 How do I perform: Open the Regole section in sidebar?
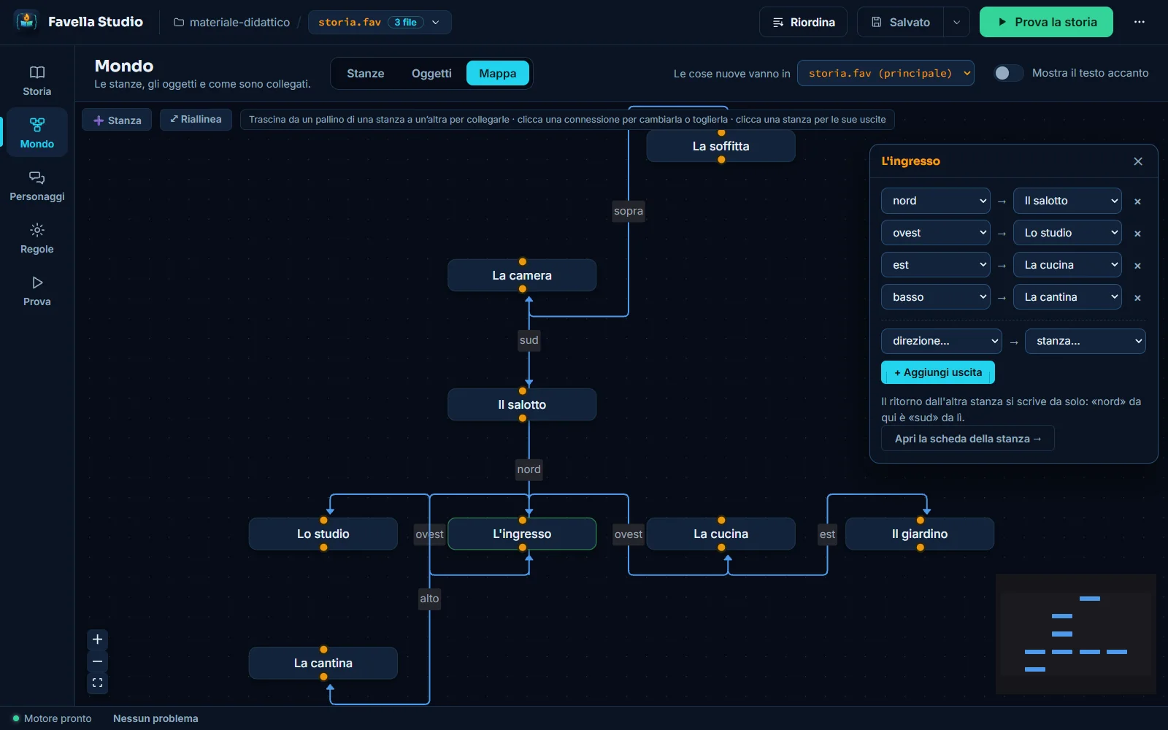(37, 238)
